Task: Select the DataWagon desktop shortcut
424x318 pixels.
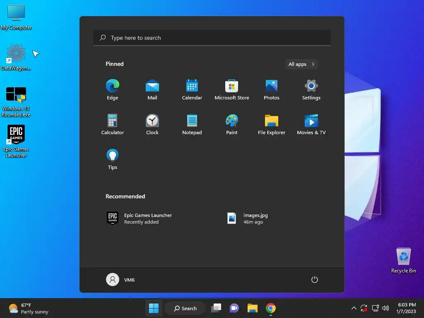Action: click(x=16, y=57)
